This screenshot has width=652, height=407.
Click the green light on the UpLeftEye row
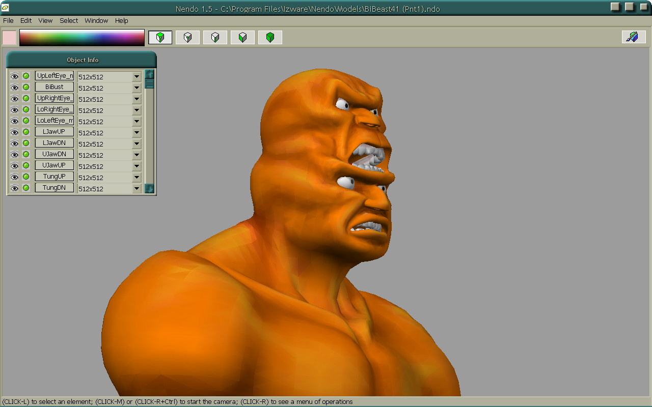(26, 76)
